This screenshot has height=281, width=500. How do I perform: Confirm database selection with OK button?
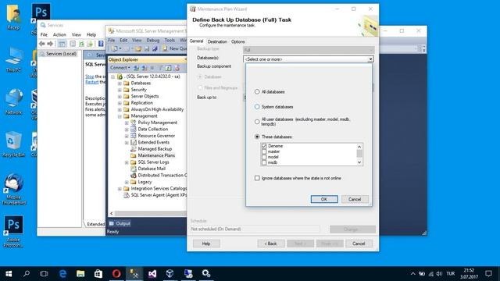(x=324, y=199)
